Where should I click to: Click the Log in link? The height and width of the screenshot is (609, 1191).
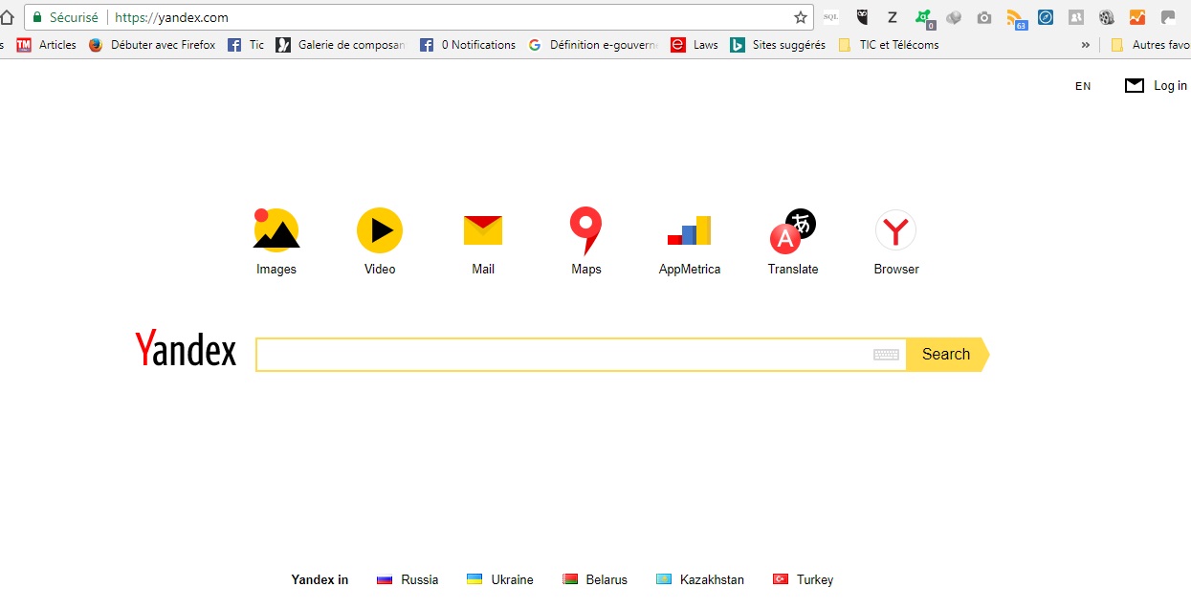(x=1170, y=85)
